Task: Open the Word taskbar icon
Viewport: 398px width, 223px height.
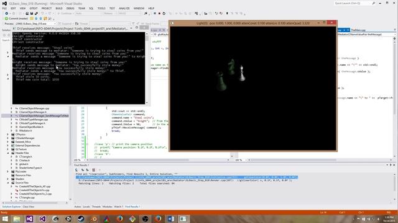Action: (171, 219)
